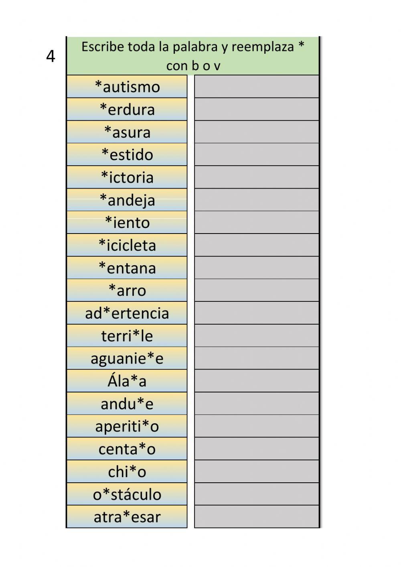
Task: Click the gray box next to *entana
Action: (257, 268)
